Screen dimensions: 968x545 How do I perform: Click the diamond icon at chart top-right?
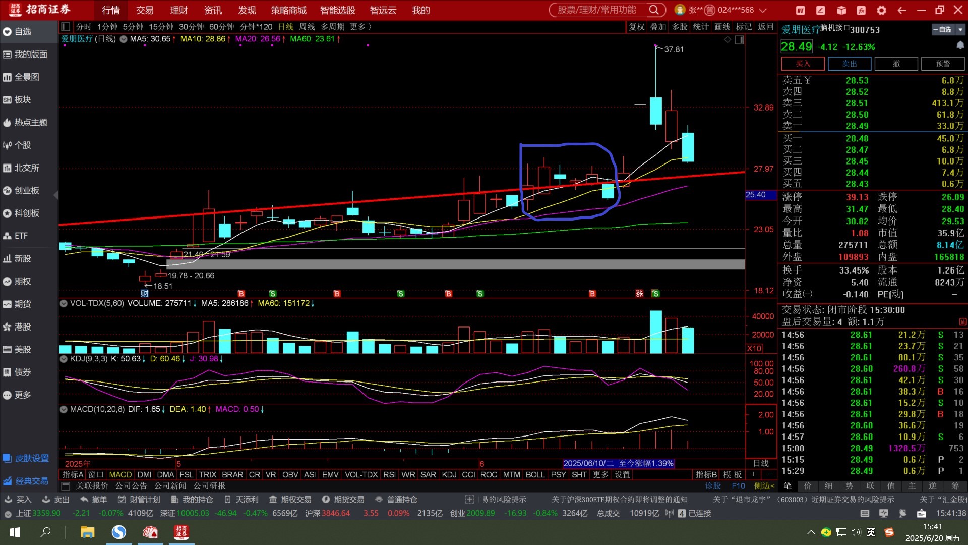(x=728, y=39)
